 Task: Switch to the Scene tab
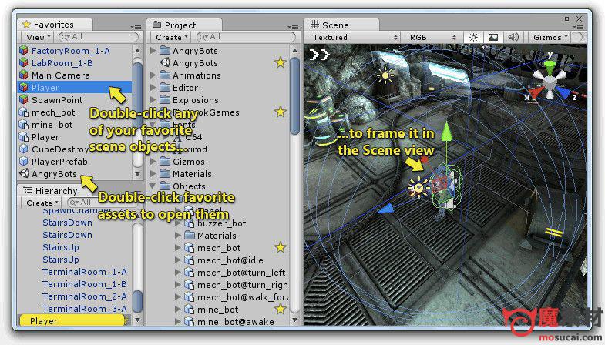[x=341, y=25]
